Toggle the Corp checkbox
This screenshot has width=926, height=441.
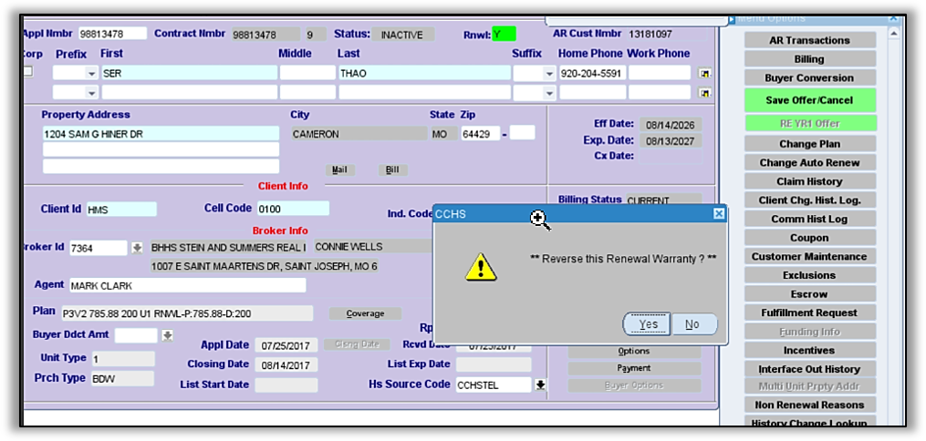(27, 72)
